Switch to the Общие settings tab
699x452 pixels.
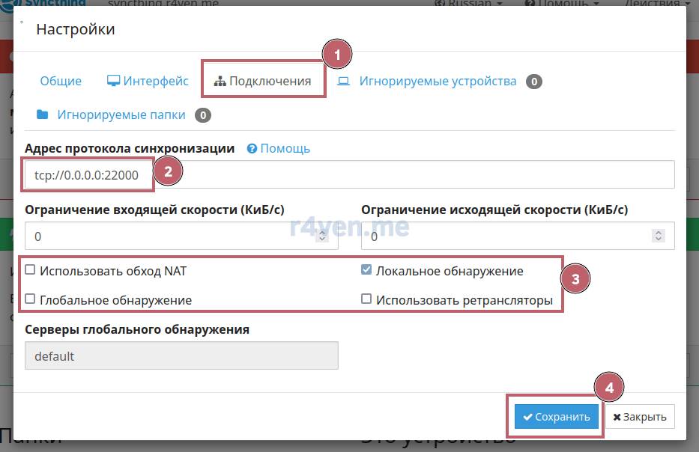coord(61,81)
